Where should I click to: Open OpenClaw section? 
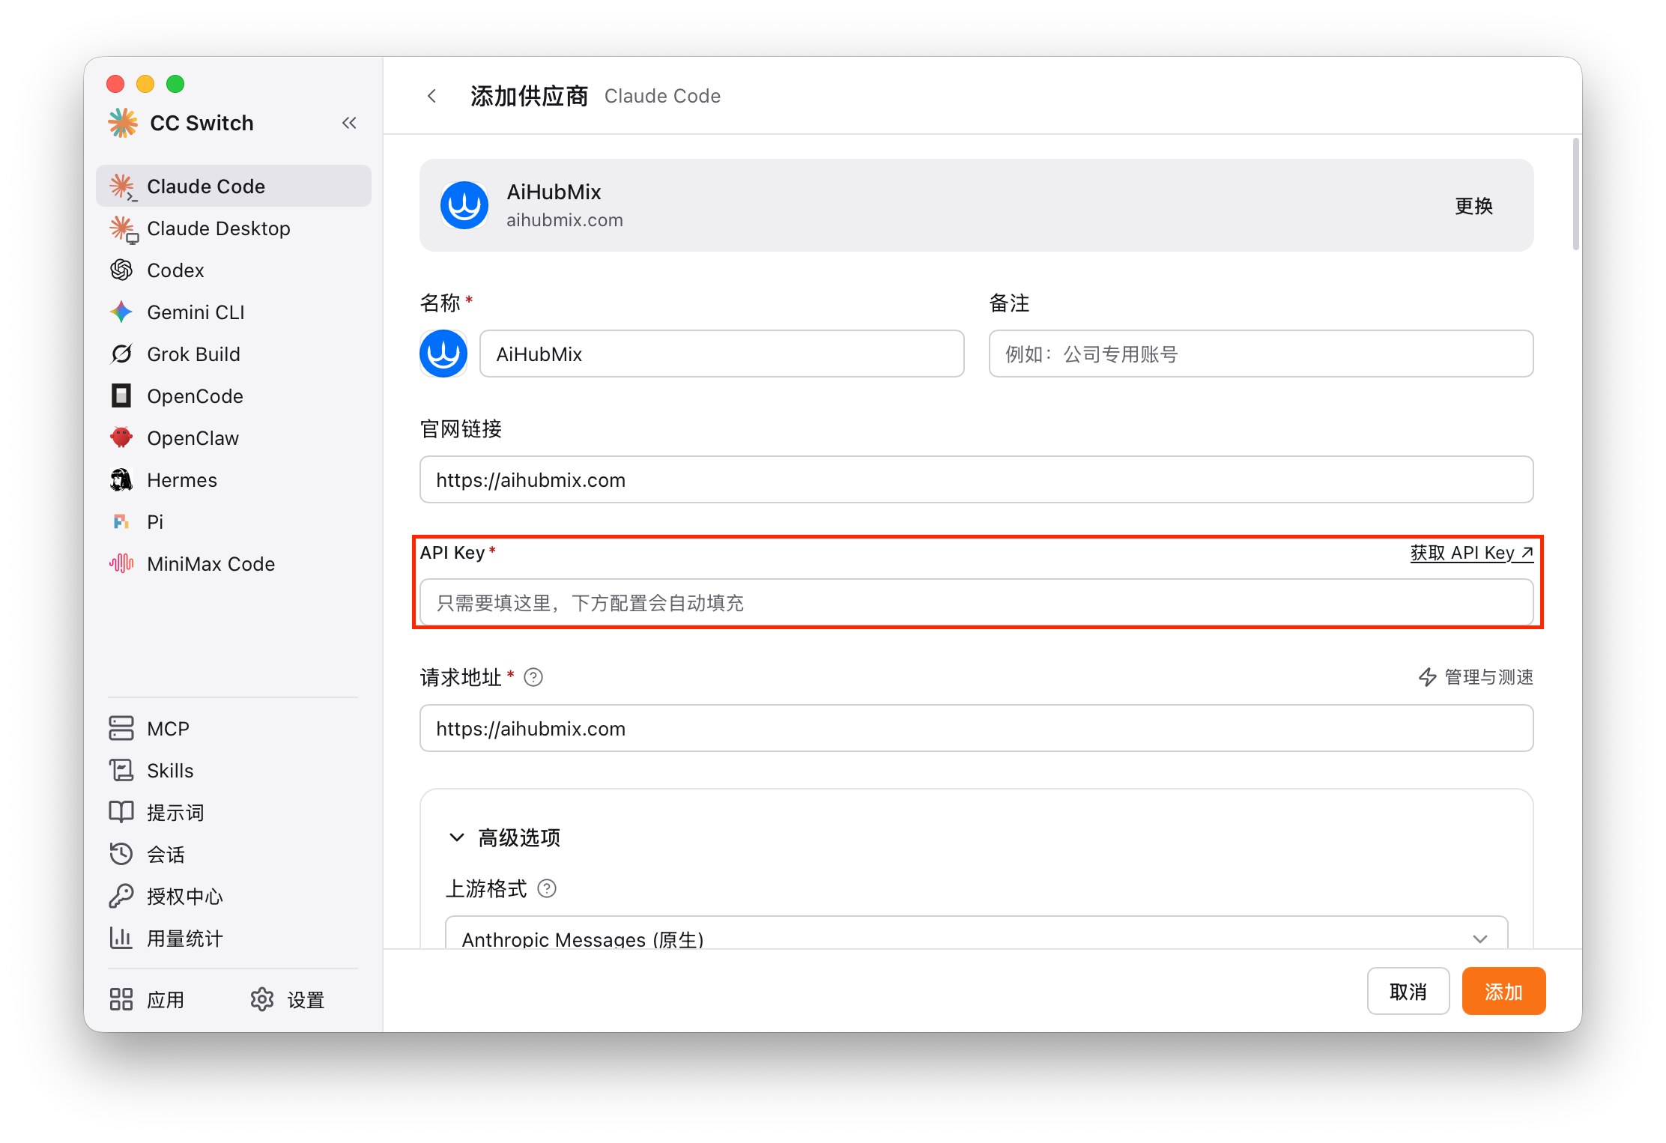234,438
